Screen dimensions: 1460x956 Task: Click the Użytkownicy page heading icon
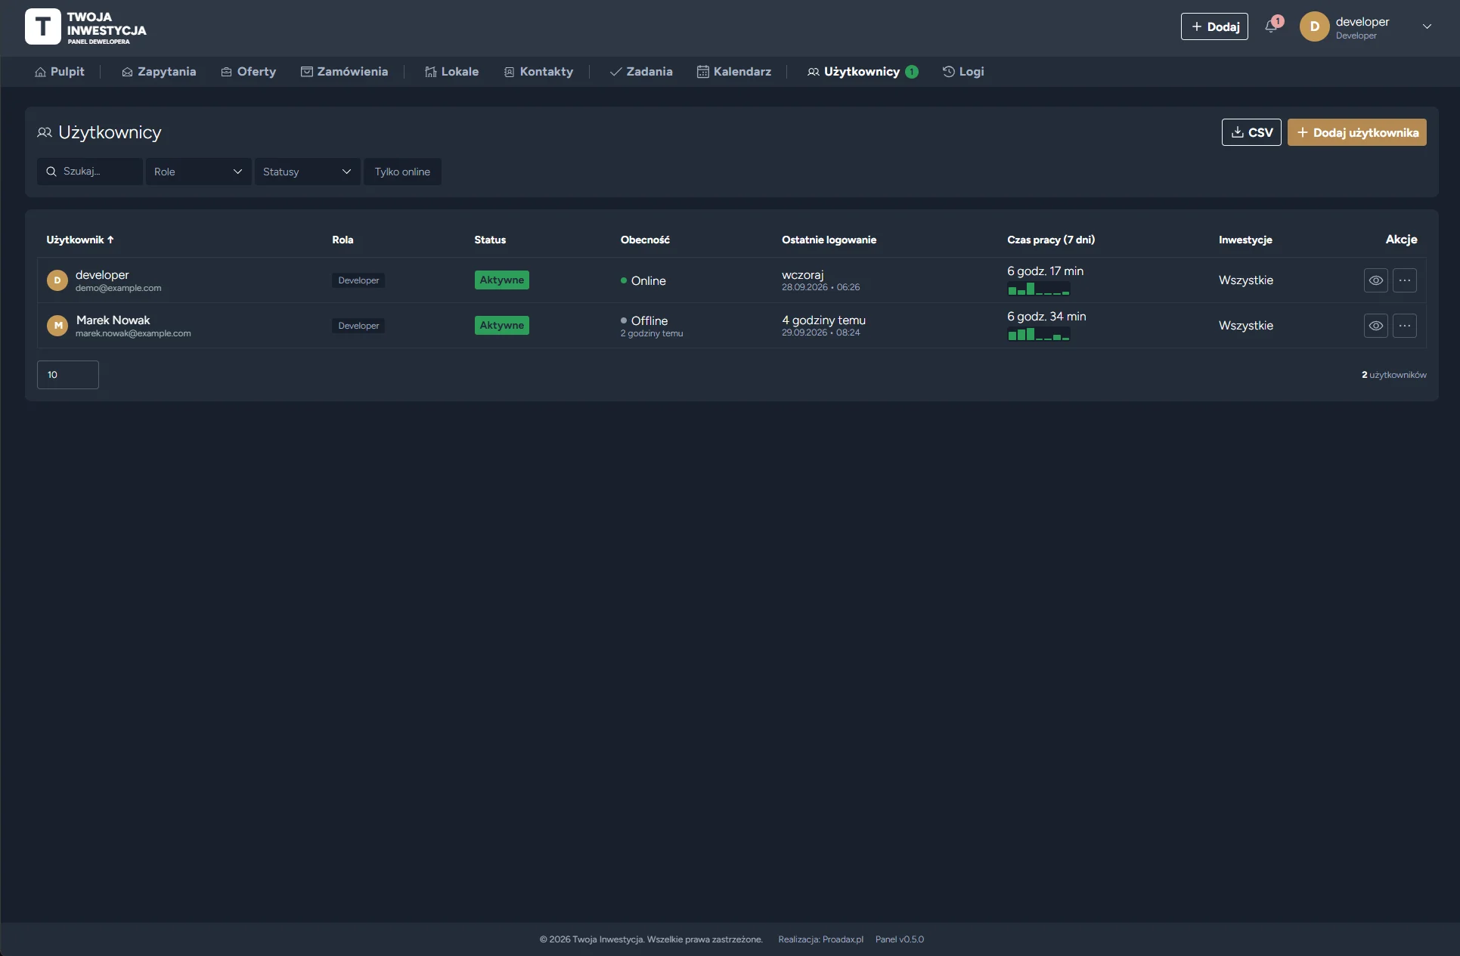[45, 132]
